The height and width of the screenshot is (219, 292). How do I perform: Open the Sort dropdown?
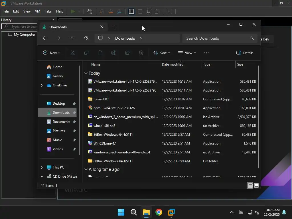point(161,53)
